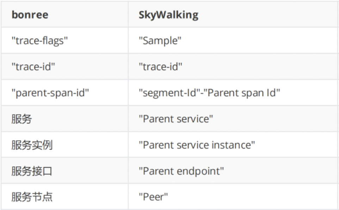Select the "trace-flags" cell
This screenshot has width=339, height=210.
(39, 41)
